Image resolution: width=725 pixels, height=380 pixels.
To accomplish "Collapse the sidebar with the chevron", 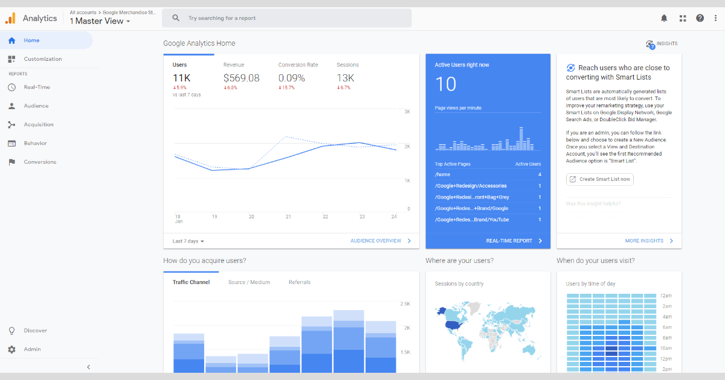I will pos(88,367).
